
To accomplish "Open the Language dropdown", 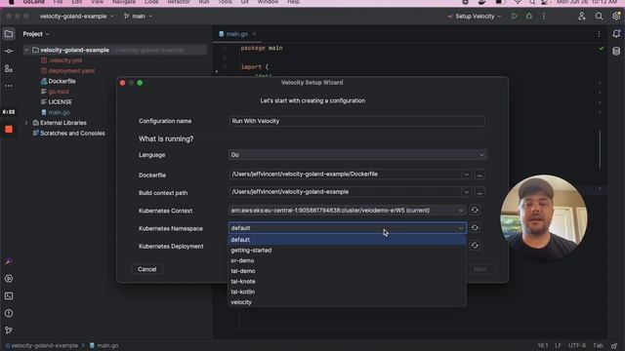I will pos(357,155).
